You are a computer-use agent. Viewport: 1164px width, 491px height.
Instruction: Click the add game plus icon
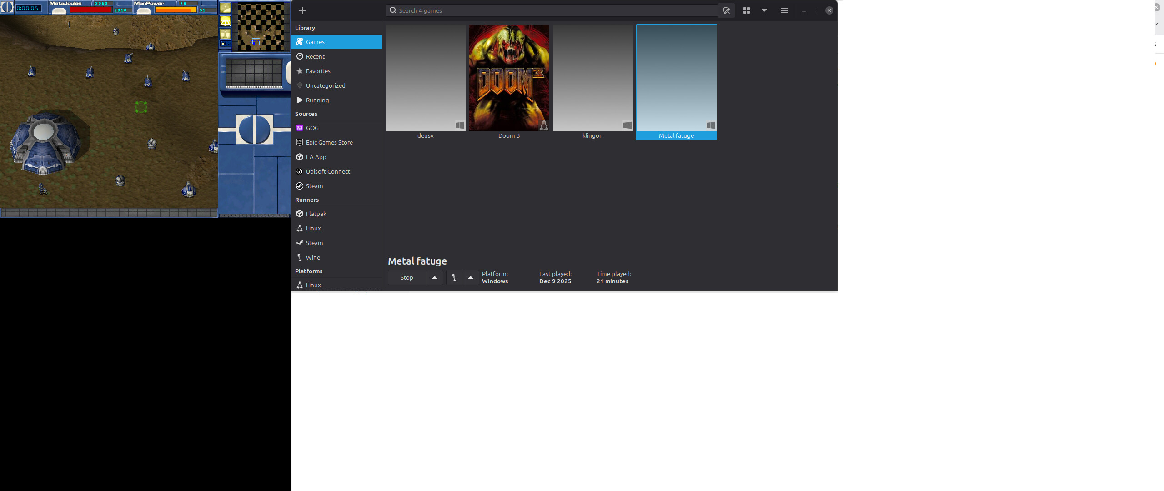click(302, 10)
